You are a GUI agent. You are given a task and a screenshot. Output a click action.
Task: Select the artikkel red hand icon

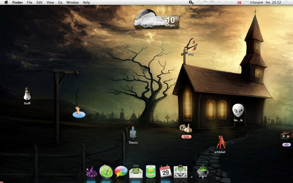[x=221, y=142]
